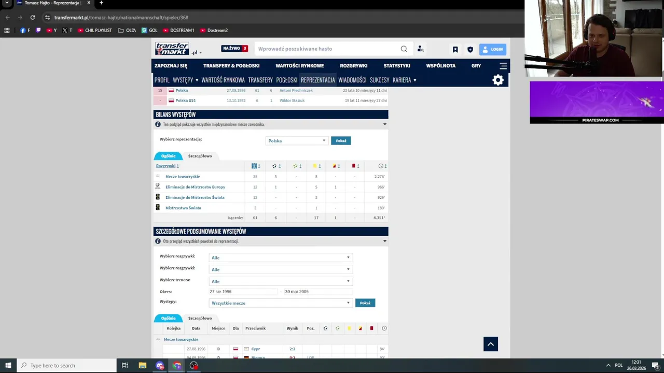Image resolution: width=664 pixels, height=373 pixels.
Task: Open Antoni Piechniczek coach link
Action: pos(296,90)
